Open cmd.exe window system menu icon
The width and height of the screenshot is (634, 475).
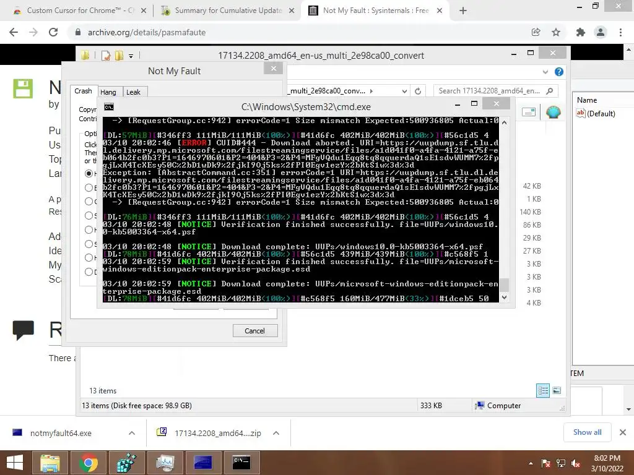click(x=109, y=106)
